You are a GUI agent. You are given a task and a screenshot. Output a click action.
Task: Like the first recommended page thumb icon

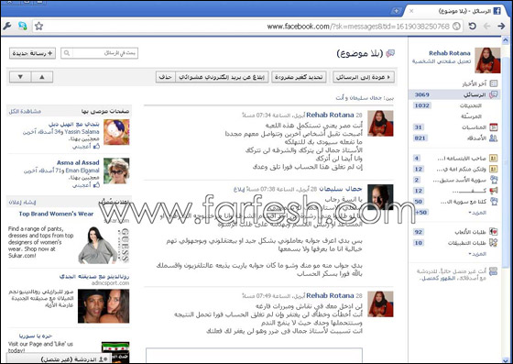click(96, 147)
